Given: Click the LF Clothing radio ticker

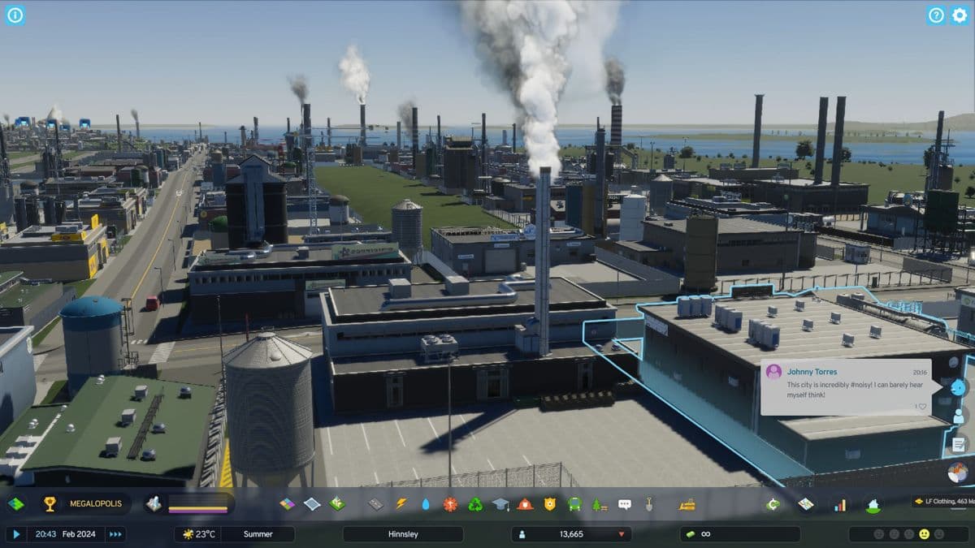Looking at the screenshot, I should click(x=942, y=502).
